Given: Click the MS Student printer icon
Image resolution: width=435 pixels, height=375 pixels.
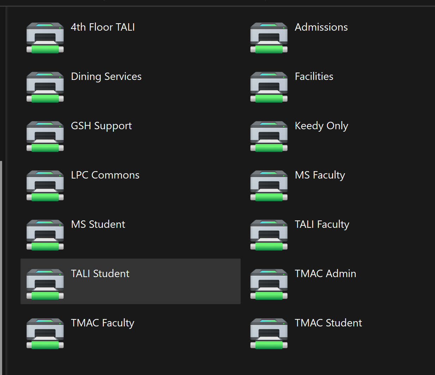Looking at the screenshot, I should coord(45,235).
